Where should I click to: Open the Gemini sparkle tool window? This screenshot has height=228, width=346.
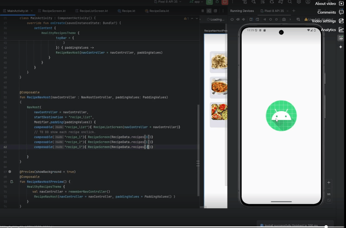pos(341,47)
